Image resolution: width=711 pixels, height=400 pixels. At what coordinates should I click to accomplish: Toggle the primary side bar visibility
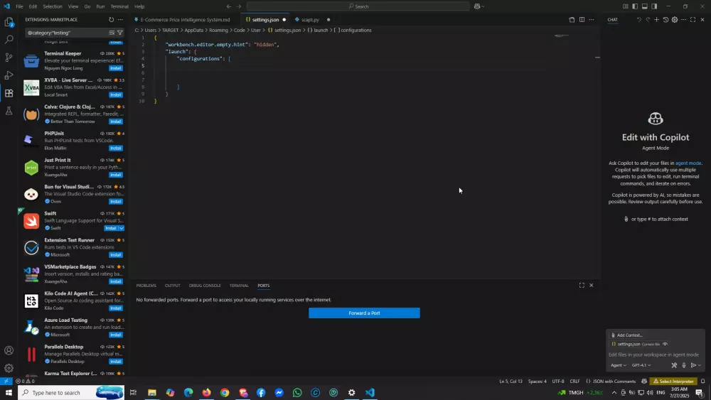[x=635, y=6]
